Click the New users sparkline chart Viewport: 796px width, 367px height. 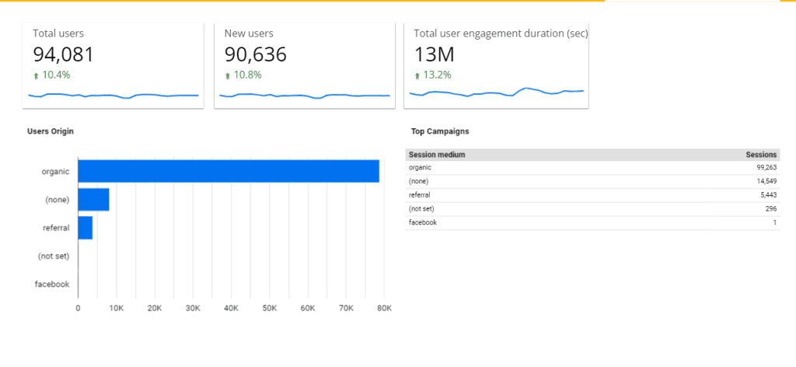click(x=305, y=96)
